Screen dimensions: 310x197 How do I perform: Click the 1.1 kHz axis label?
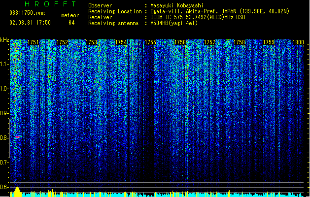point(4,64)
